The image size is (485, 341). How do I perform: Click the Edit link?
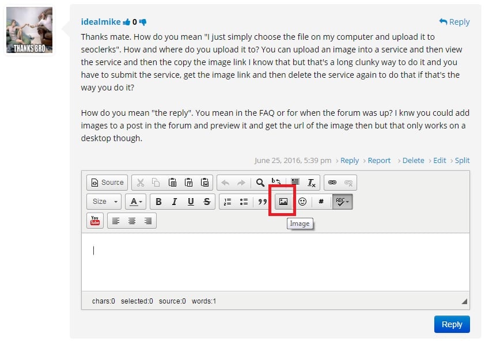[x=439, y=161]
